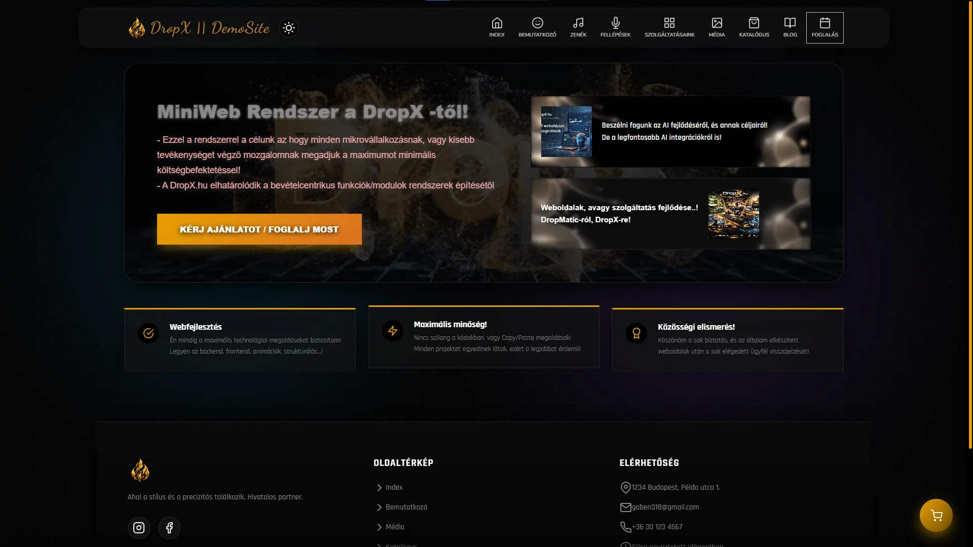Click the footer flame logo
The image size is (973, 547).
140,470
